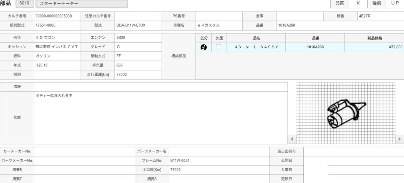This screenshot has height=183, width=404.
Task: Click the ミッション value 無段変速インパネCVT
Action: pos(57,47)
